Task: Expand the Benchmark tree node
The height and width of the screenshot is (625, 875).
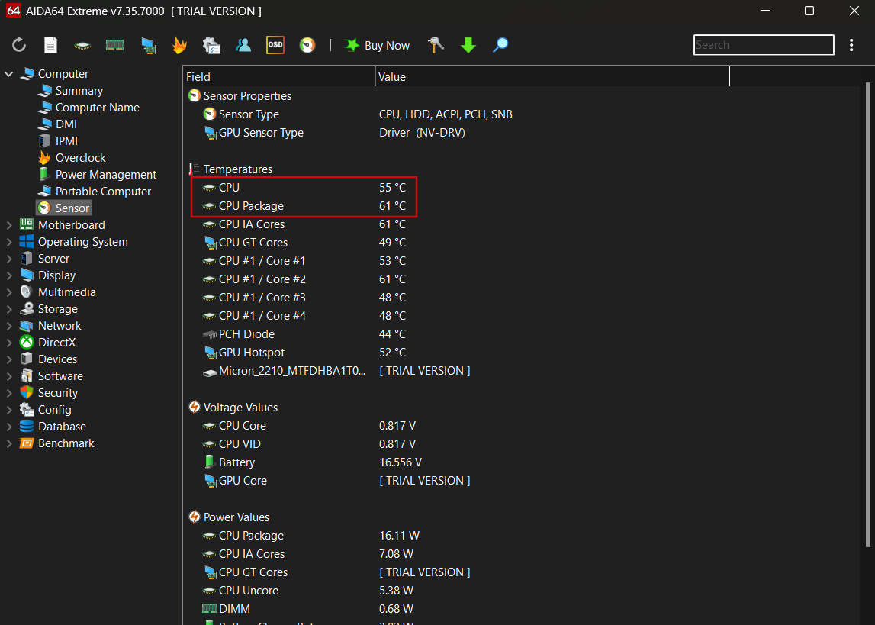Action: tap(9, 443)
